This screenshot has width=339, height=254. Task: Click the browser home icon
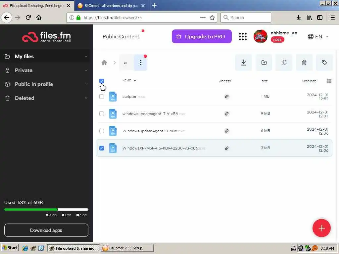[x=39, y=18]
